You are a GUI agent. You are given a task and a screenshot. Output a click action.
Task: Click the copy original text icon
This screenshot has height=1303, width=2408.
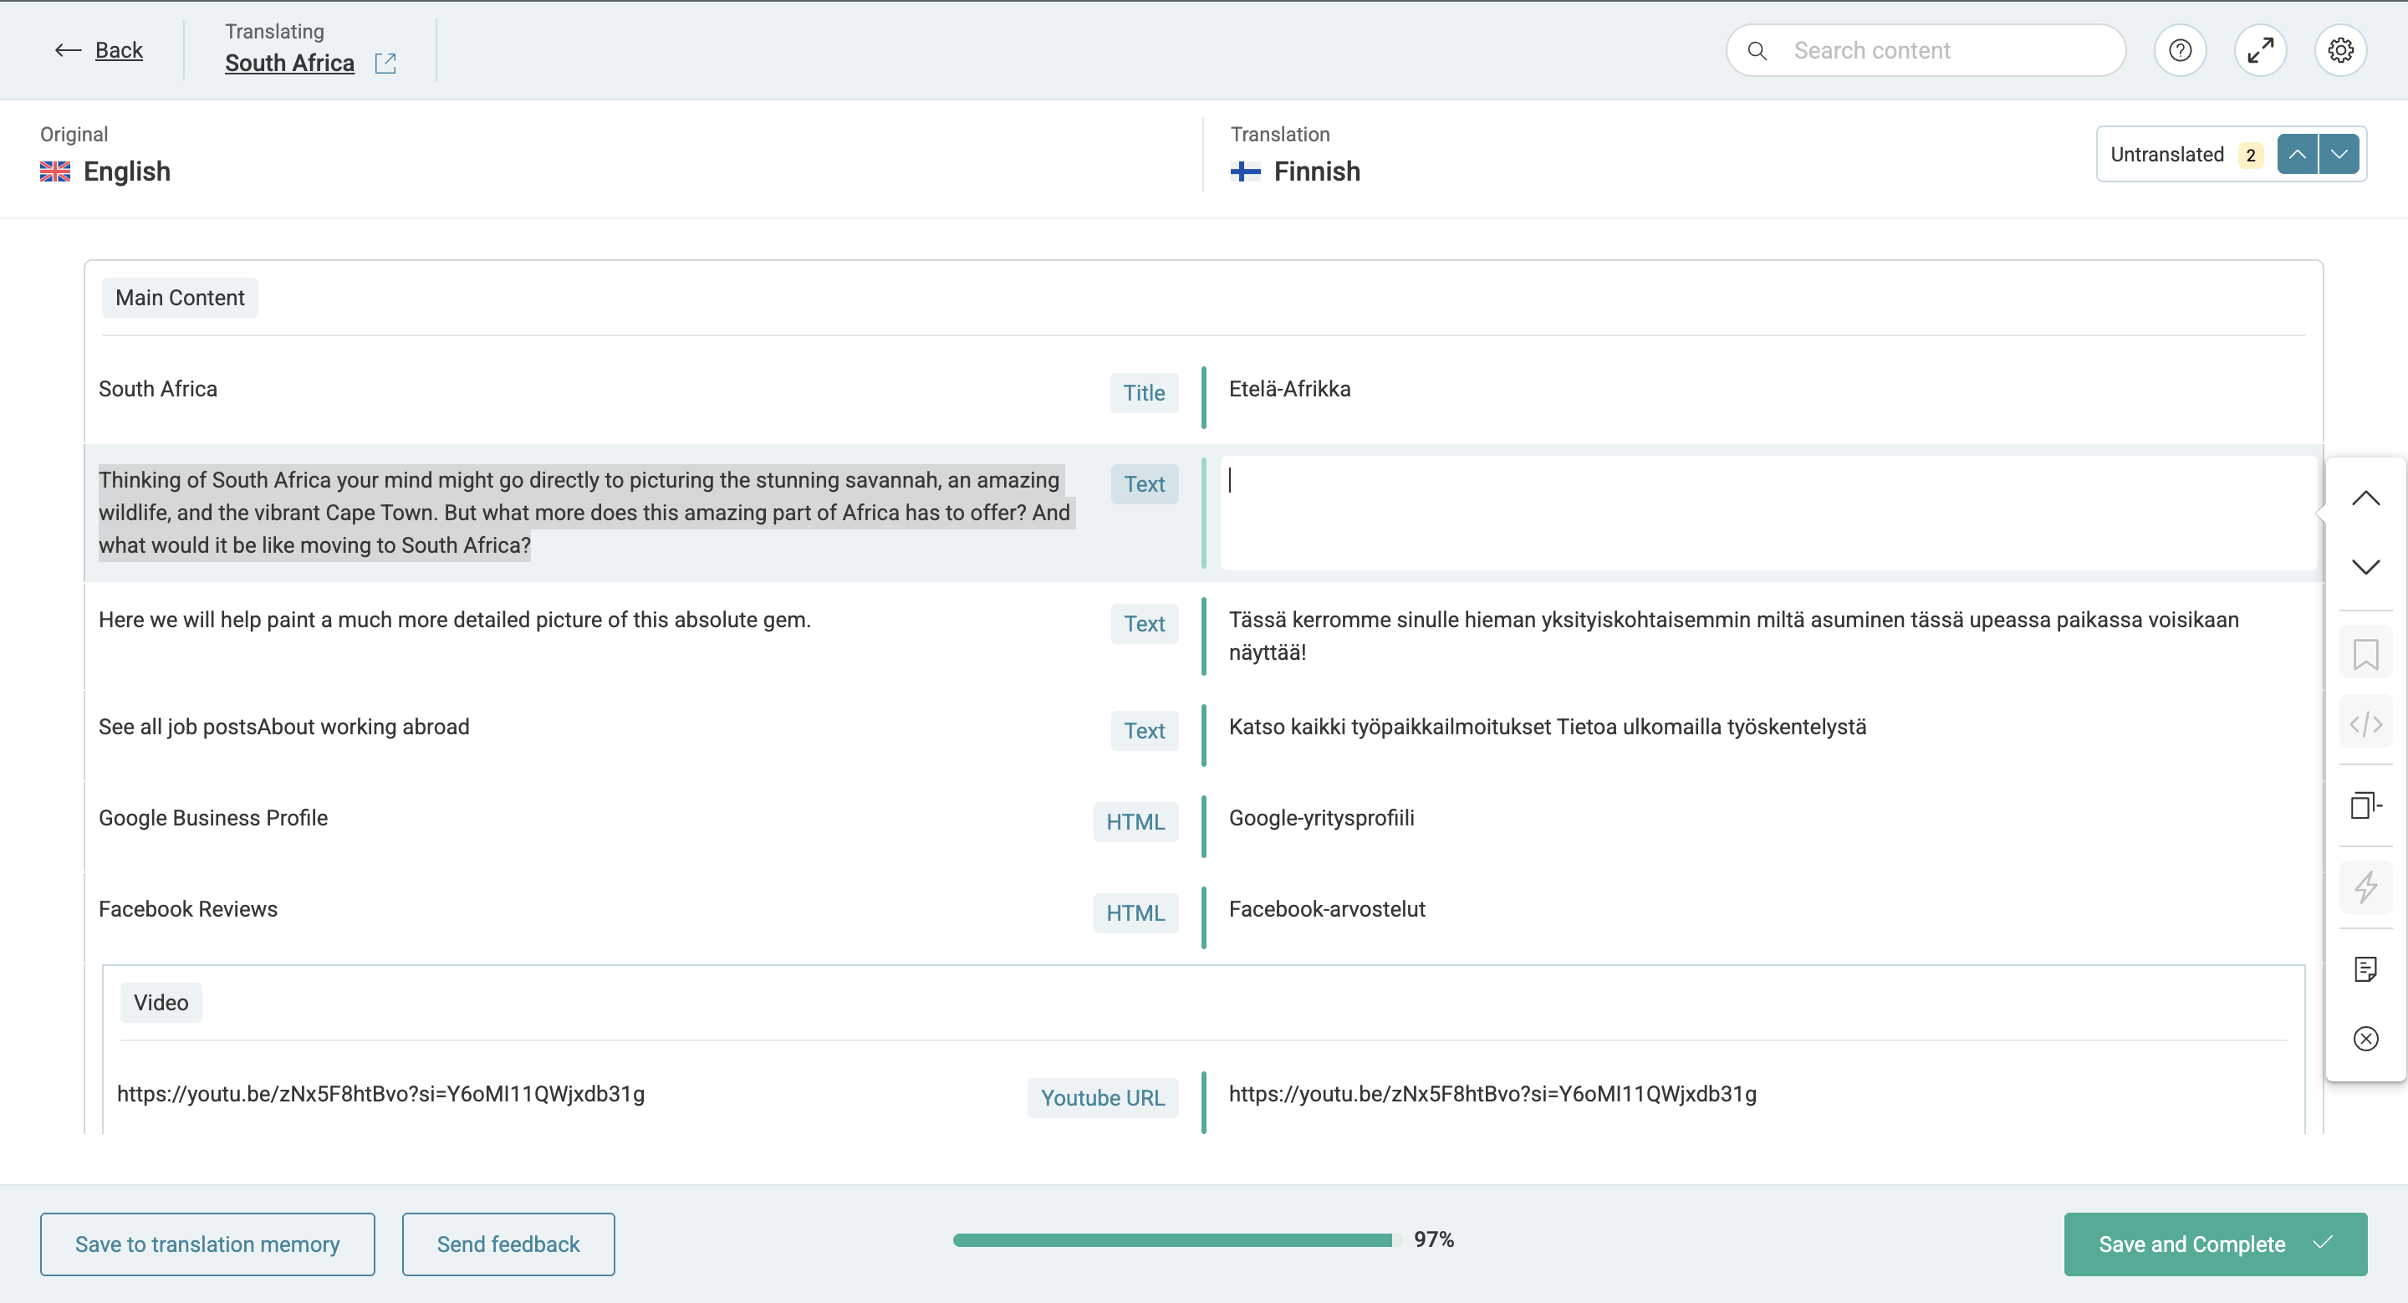click(x=2365, y=805)
